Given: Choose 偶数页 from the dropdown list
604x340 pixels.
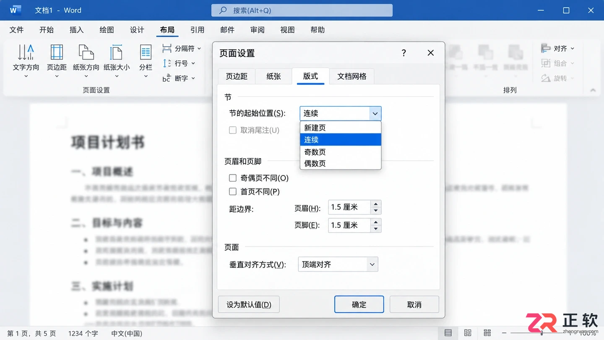Looking at the screenshot, I should (341, 163).
